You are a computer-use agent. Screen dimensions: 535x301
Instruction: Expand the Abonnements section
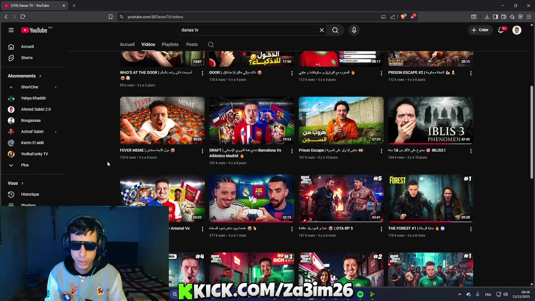24,76
